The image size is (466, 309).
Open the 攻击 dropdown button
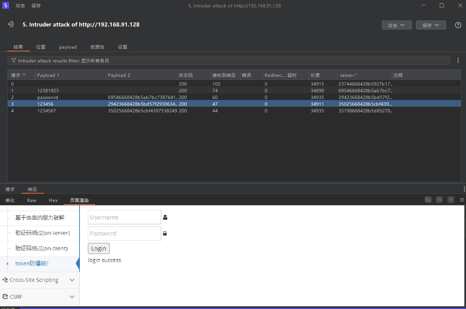[397, 25]
